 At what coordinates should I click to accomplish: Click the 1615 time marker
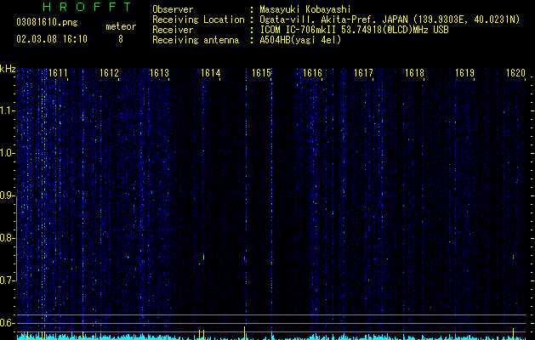pyautogui.click(x=261, y=73)
